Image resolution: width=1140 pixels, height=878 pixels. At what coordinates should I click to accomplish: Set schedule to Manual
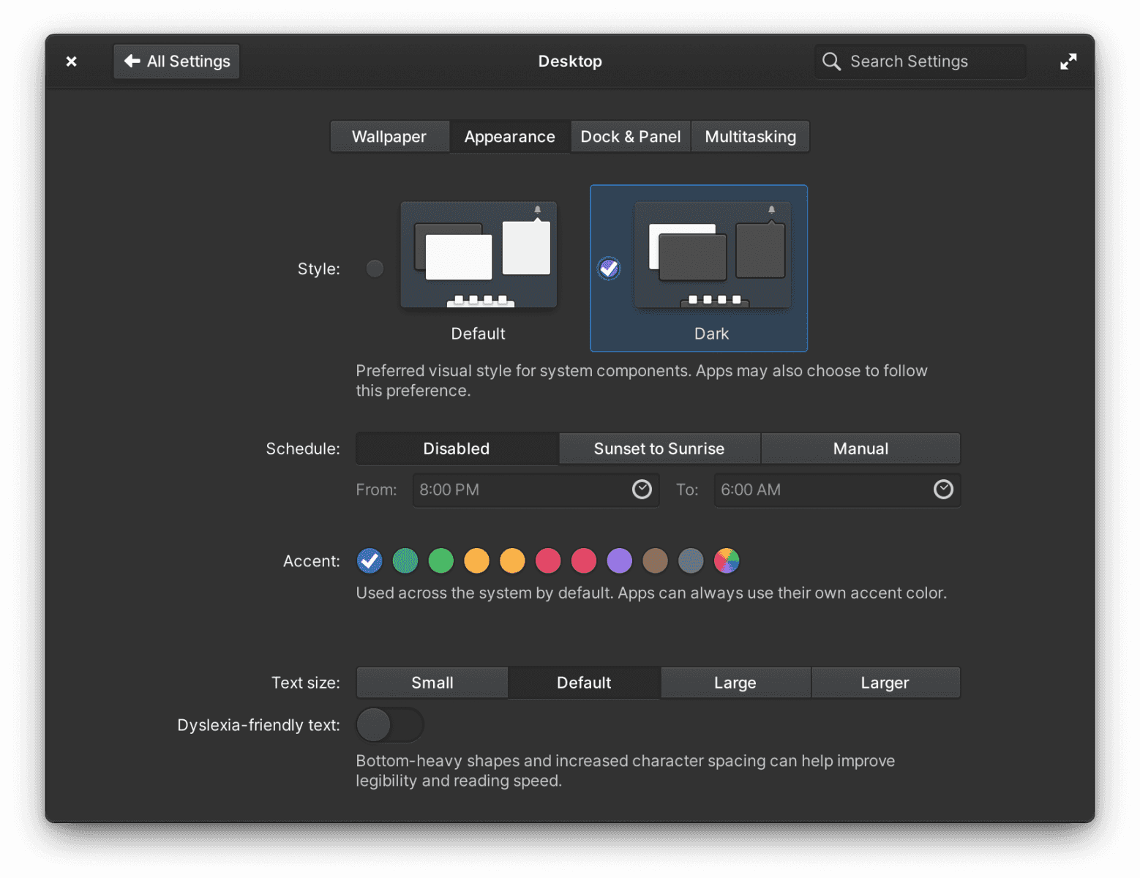[860, 449]
